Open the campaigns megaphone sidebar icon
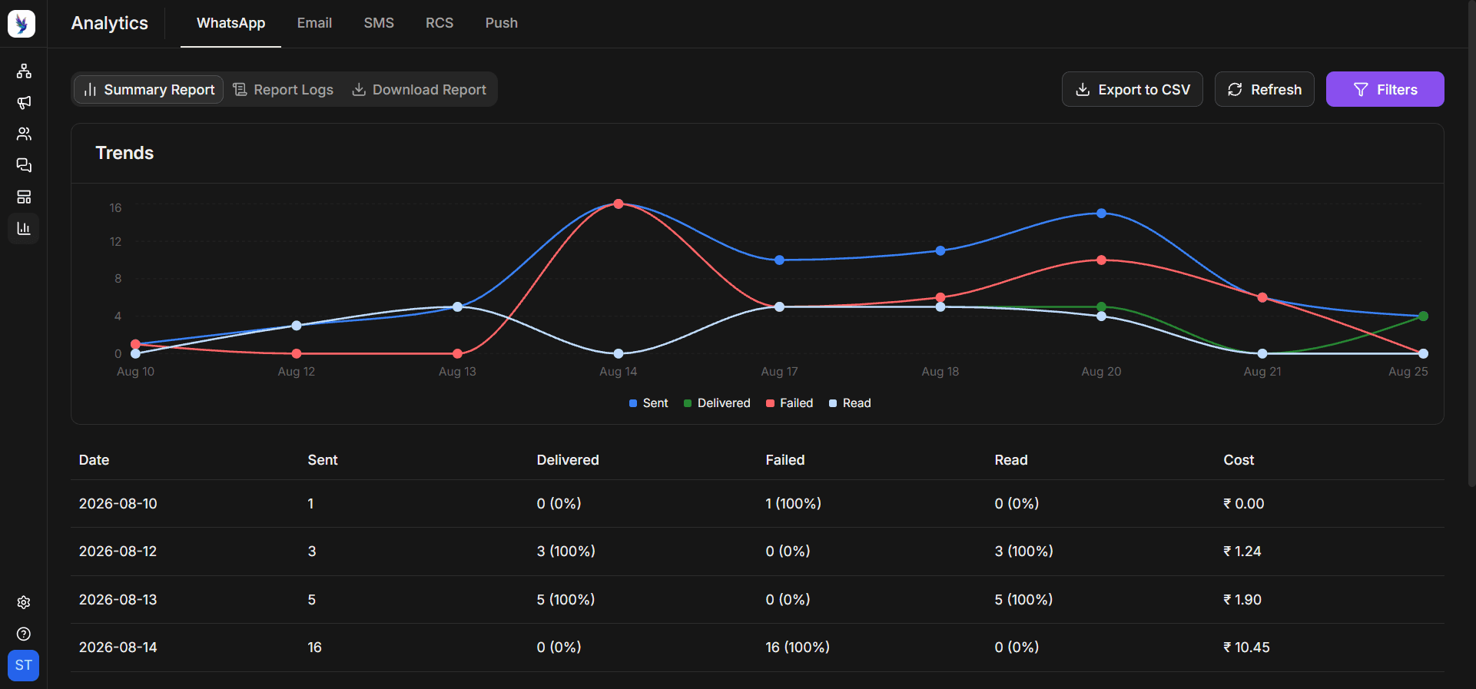The width and height of the screenshot is (1476, 689). point(24,103)
